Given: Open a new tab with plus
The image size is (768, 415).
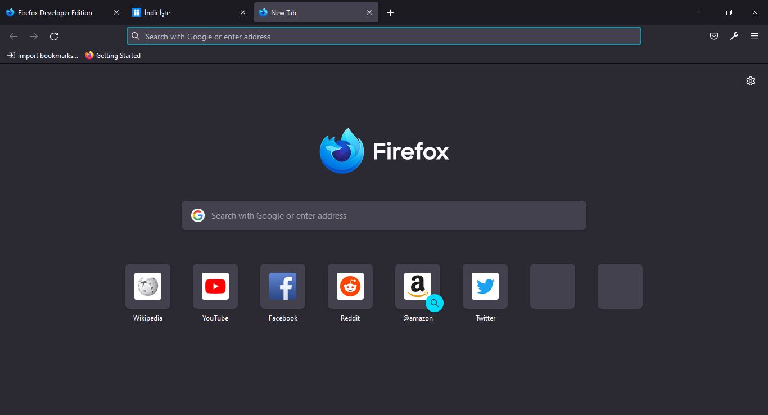Looking at the screenshot, I should click(x=391, y=12).
